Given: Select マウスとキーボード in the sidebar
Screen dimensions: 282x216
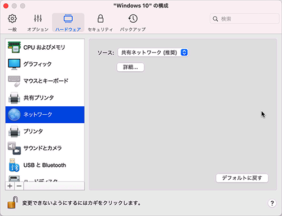Looking at the screenshot, I should (45, 81).
